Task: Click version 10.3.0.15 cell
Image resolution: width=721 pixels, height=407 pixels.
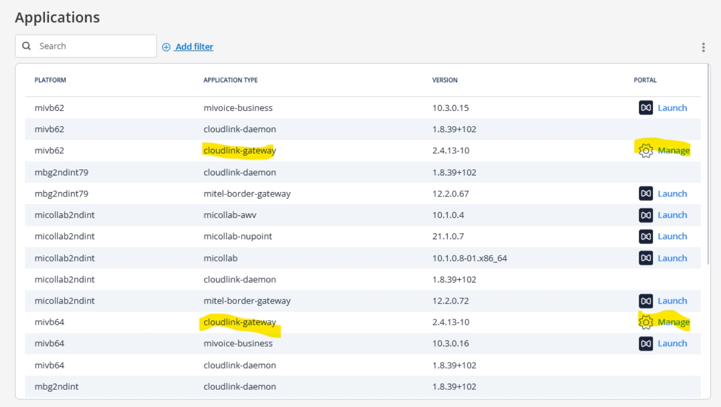Action: click(450, 108)
